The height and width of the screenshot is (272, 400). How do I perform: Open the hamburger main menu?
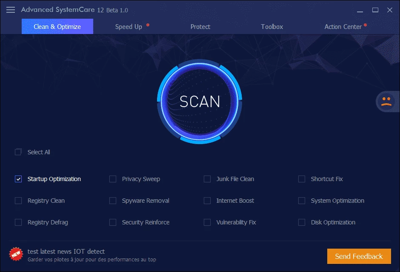[11, 10]
